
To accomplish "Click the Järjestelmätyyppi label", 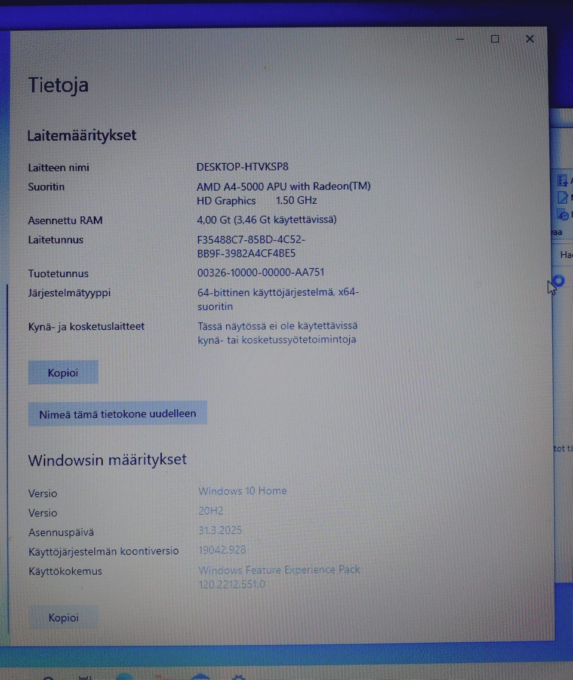I will (x=69, y=293).
